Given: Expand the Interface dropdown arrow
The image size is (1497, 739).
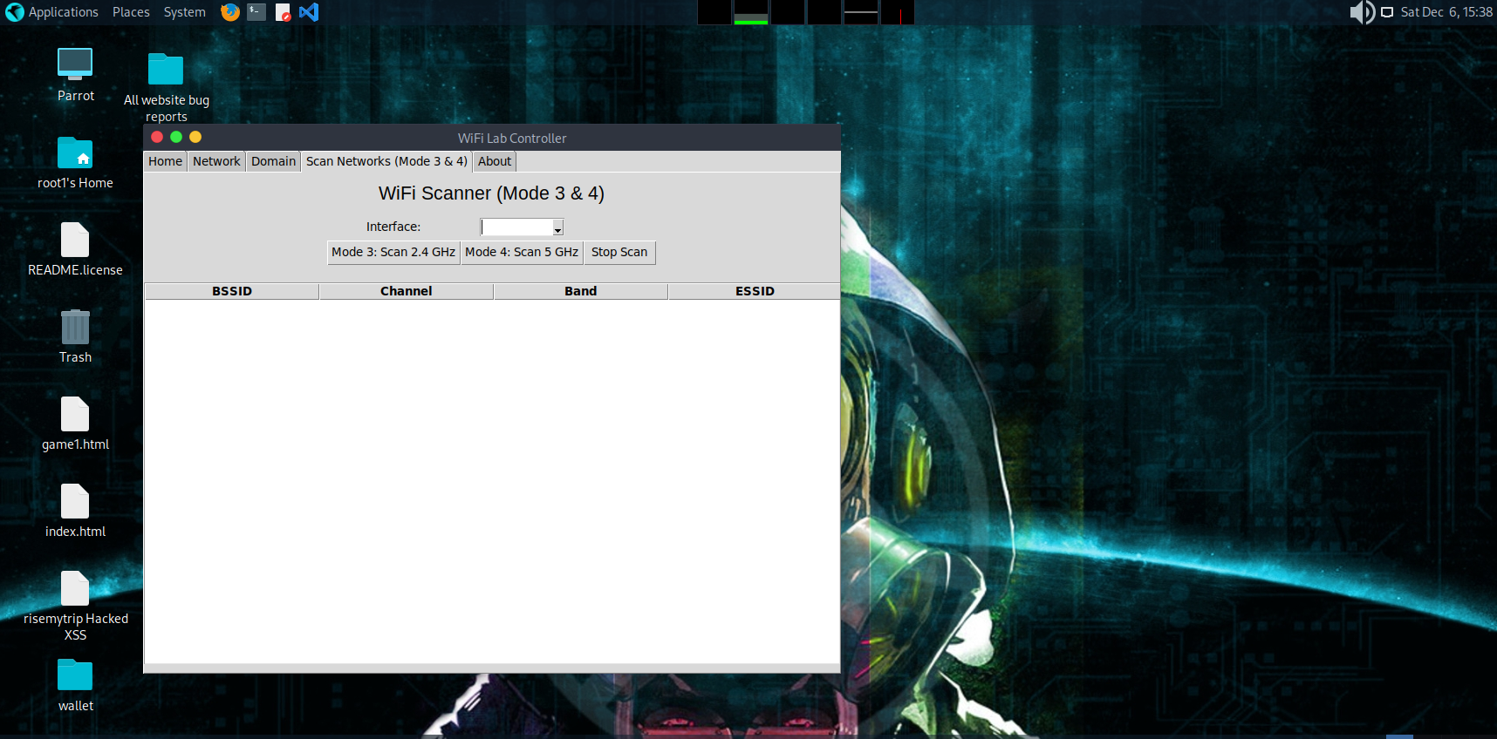Looking at the screenshot, I should point(557,227).
